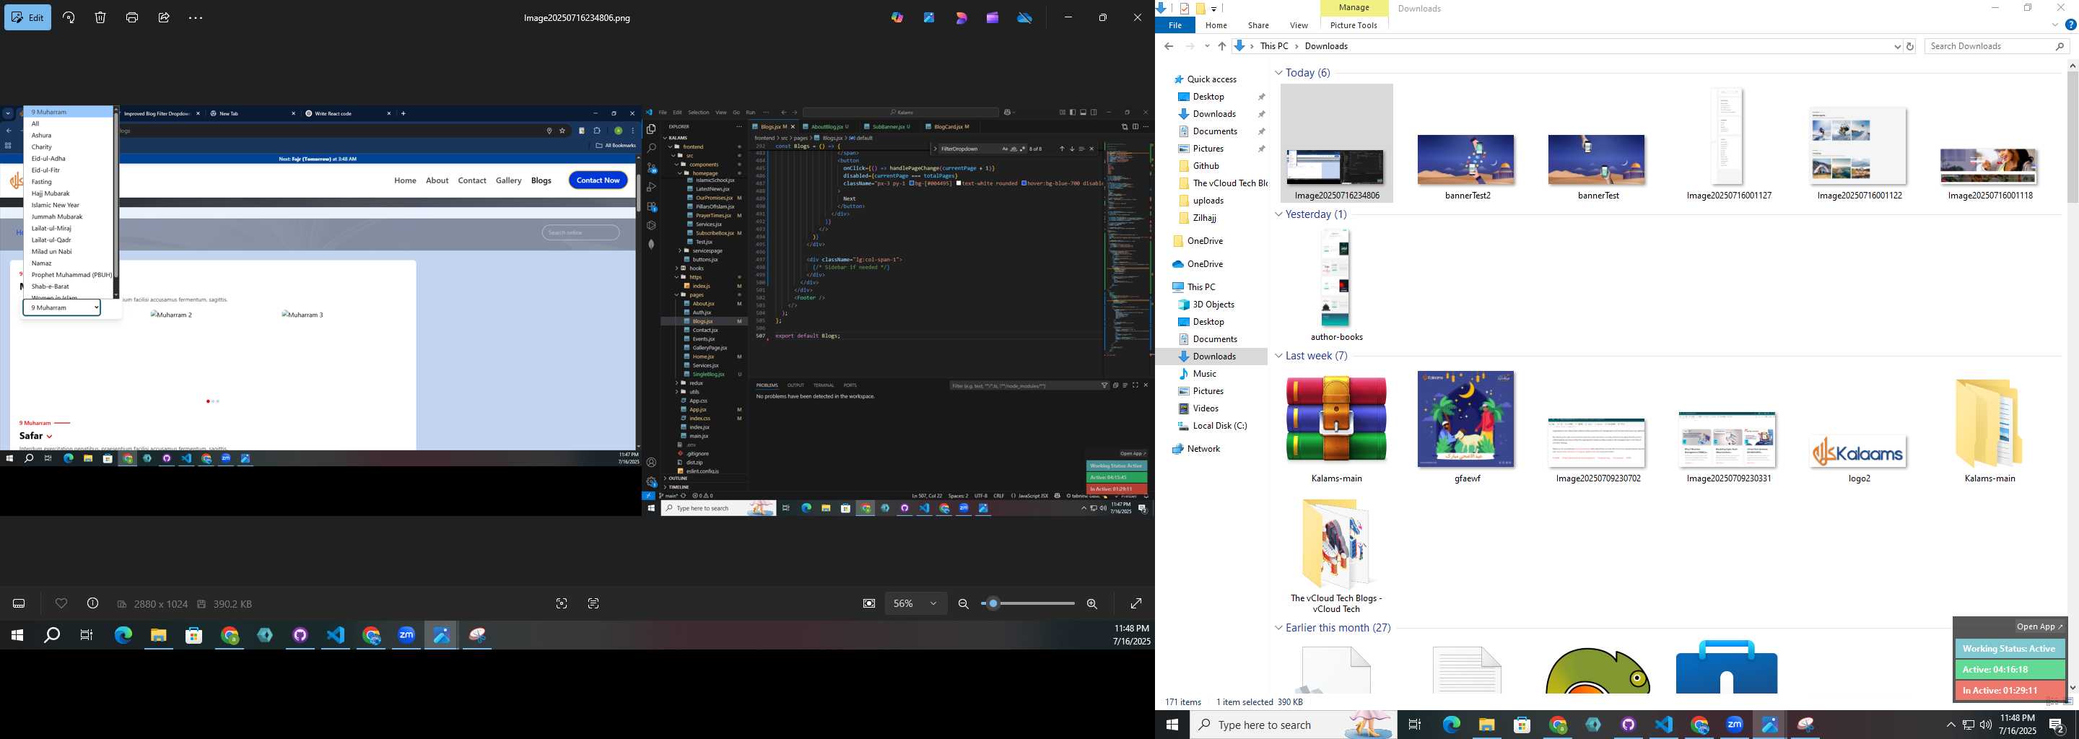Screen dimensions: 2079x739
Task: Mark the photo as favorite with the heart
Action: point(61,603)
